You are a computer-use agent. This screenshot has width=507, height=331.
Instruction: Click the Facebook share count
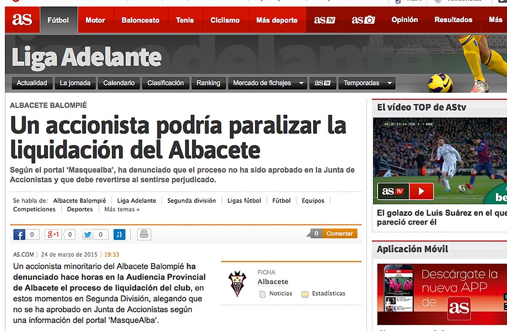click(x=32, y=234)
